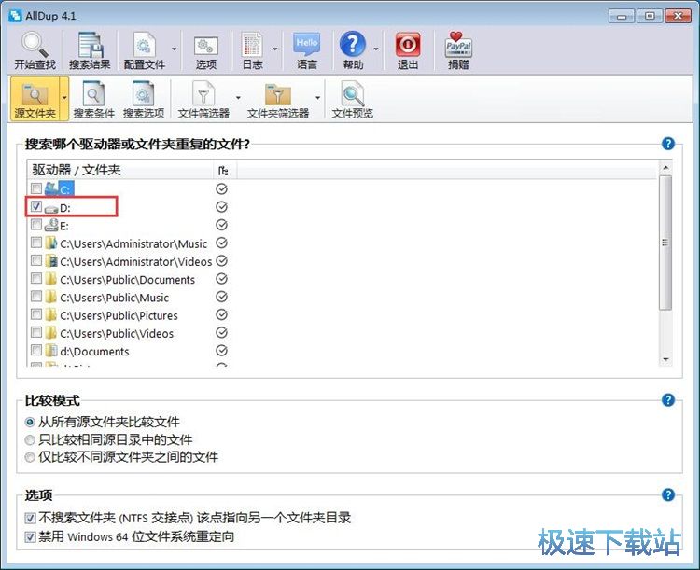Viewport: 700px width, 570px height.
Task: Minimize the AllDup window
Action: (621, 16)
